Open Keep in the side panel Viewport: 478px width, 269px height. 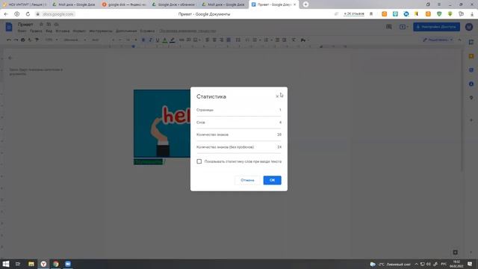click(471, 56)
